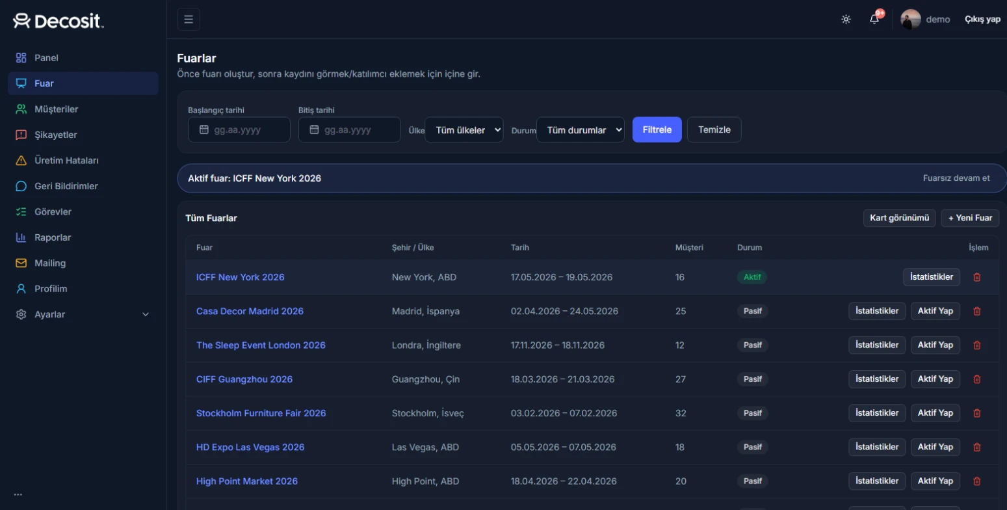Open notifications bell icon
The width and height of the screenshot is (1007, 510).
coord(874,20)
